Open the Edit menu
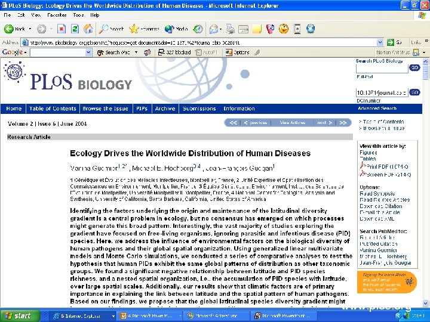The width and height of the screenshot is (430, 322). tap(21, 15)
